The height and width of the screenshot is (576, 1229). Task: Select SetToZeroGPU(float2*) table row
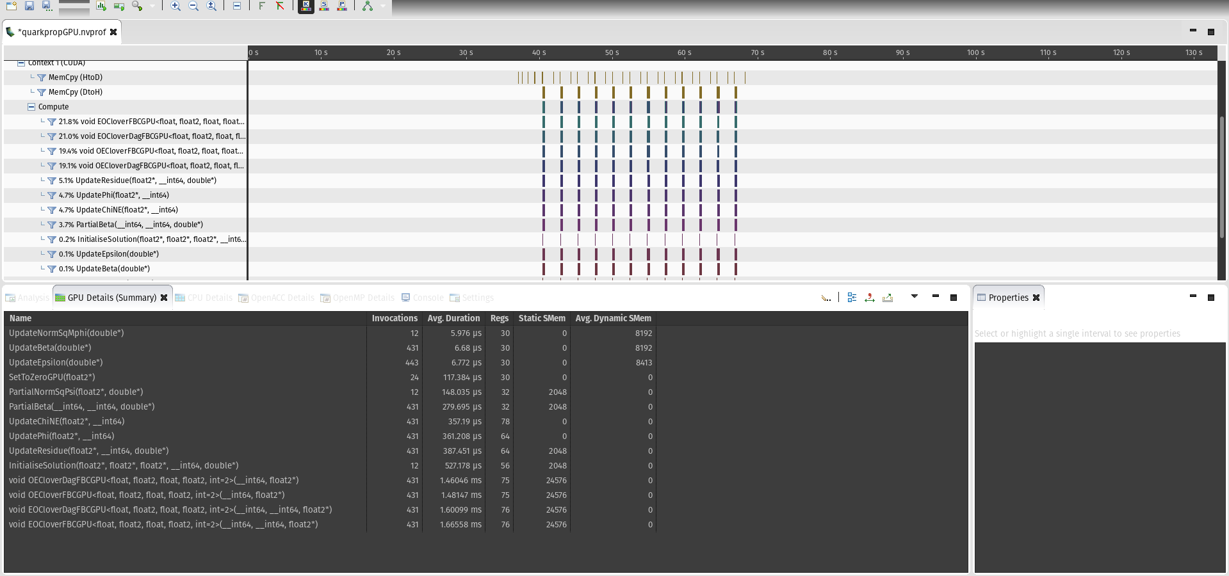330,377
